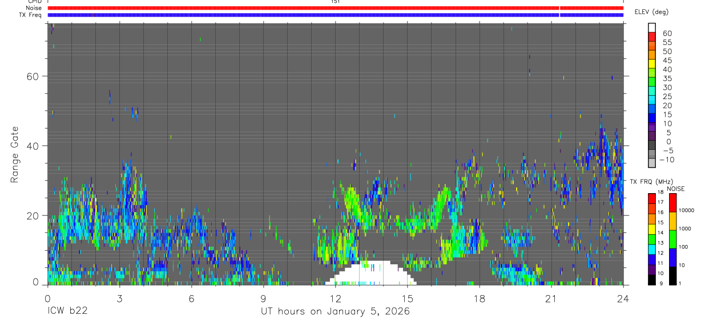Click the blue TX Freq strip above the plot
The width and height of the screenshot is (701, 323).
335,15
